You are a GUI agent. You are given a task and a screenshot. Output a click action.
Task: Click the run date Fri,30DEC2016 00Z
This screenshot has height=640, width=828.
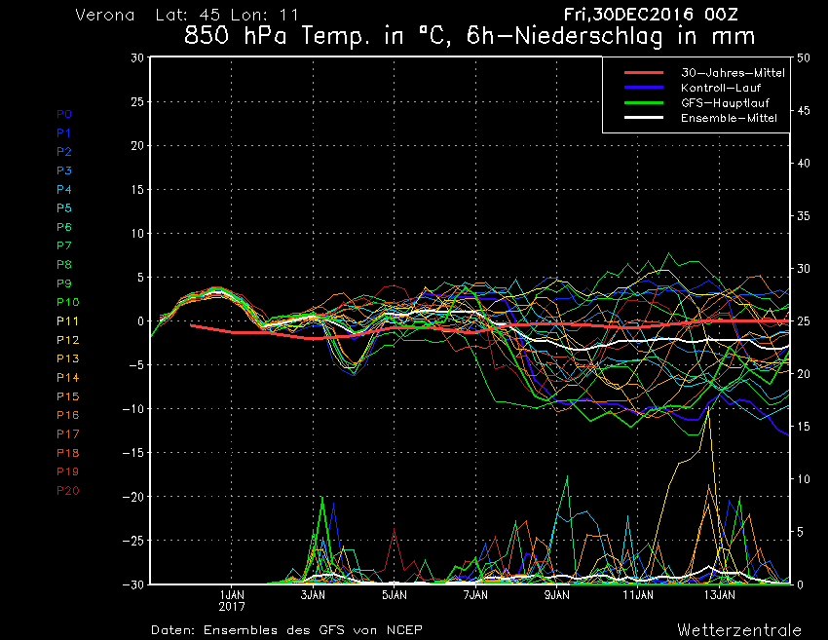[x=651, y=15]
